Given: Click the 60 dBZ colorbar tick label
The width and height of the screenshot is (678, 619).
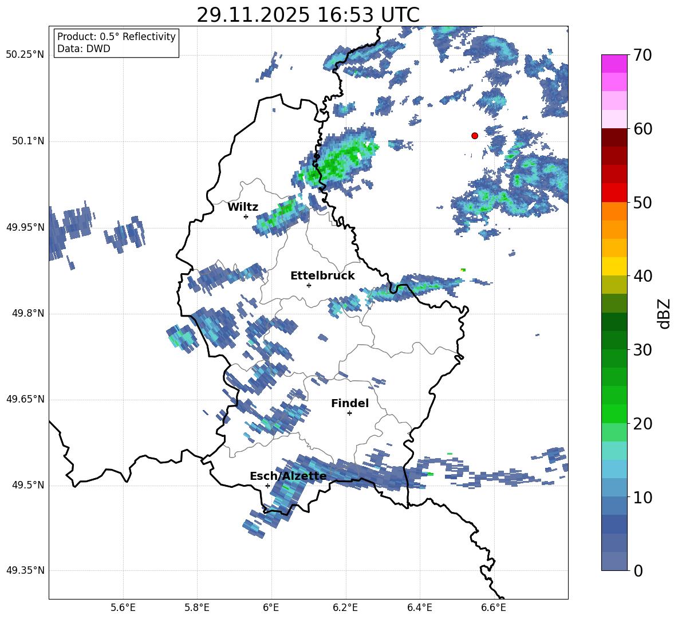Looking at the screenshot, I should (642, 129).
